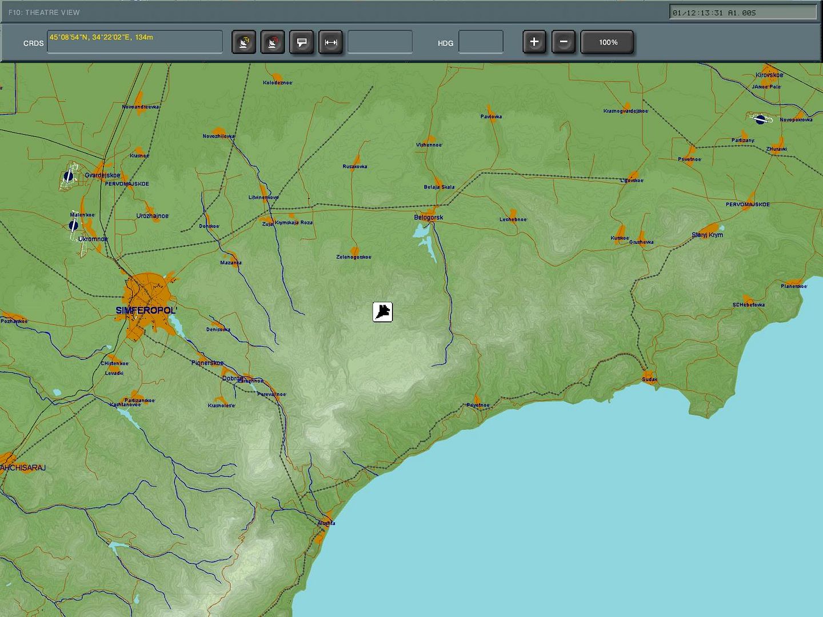Click the Krasnoles'e village label

click(222, 406)
